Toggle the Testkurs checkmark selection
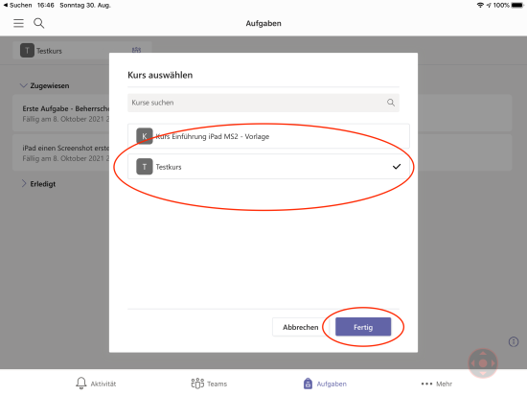 (397, 167)
